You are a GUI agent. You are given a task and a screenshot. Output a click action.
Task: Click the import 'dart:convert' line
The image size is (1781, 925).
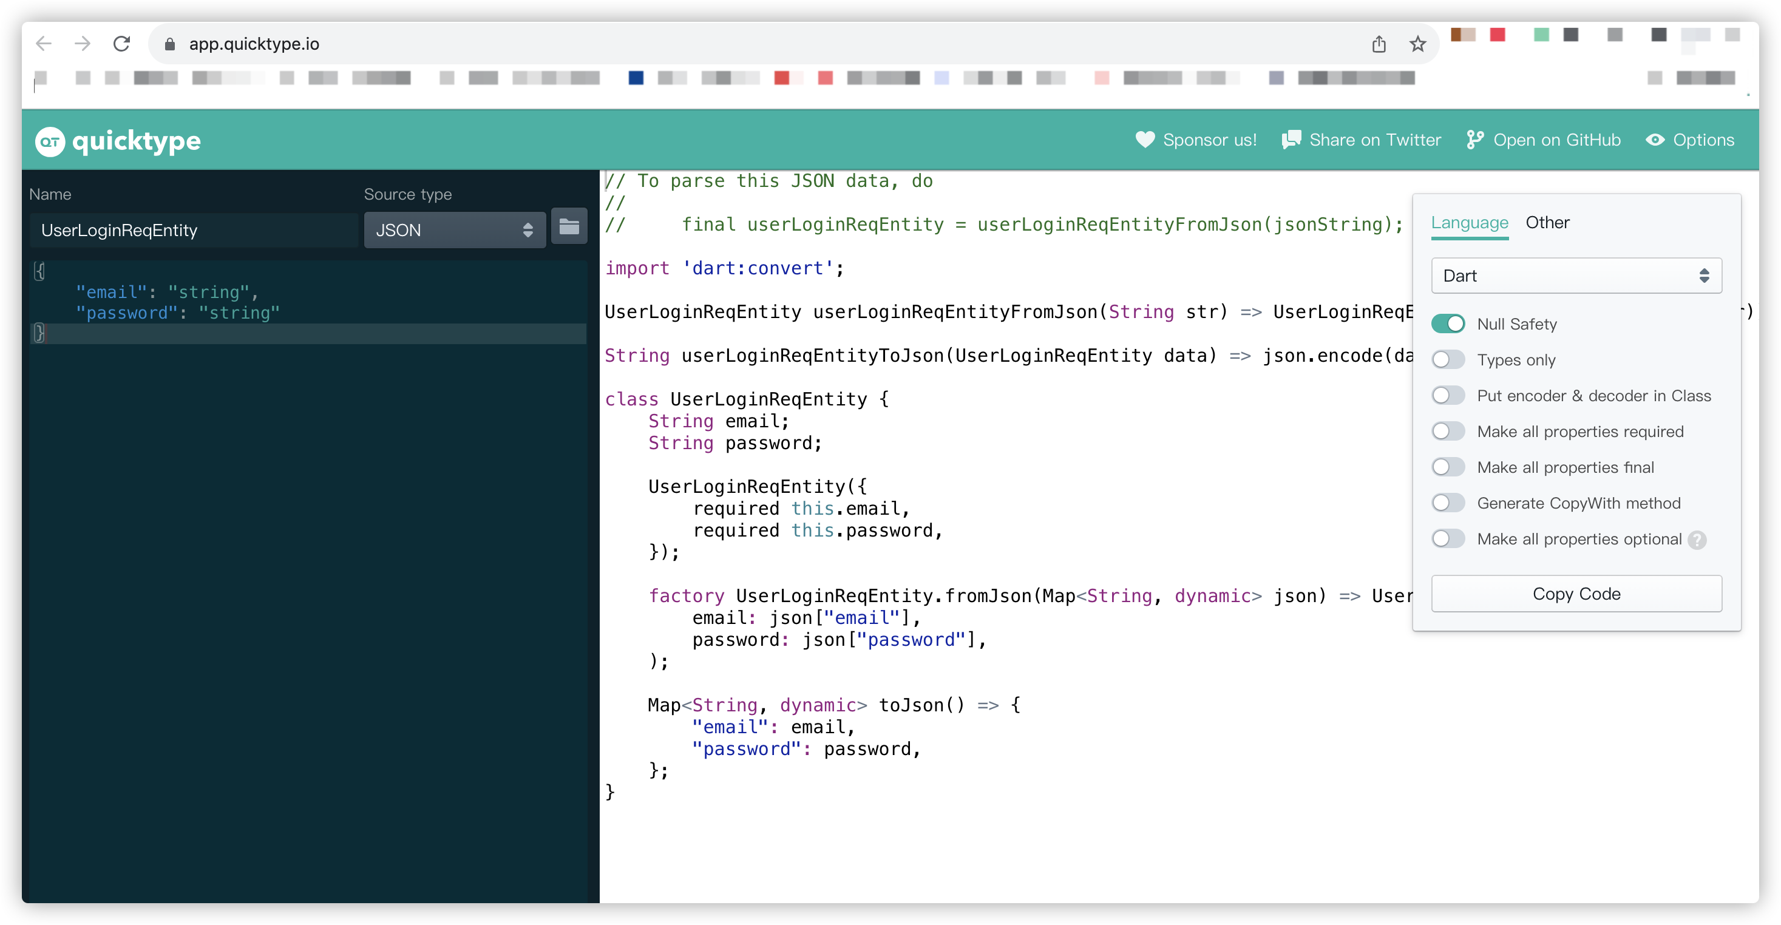click(x=725, y=268)
